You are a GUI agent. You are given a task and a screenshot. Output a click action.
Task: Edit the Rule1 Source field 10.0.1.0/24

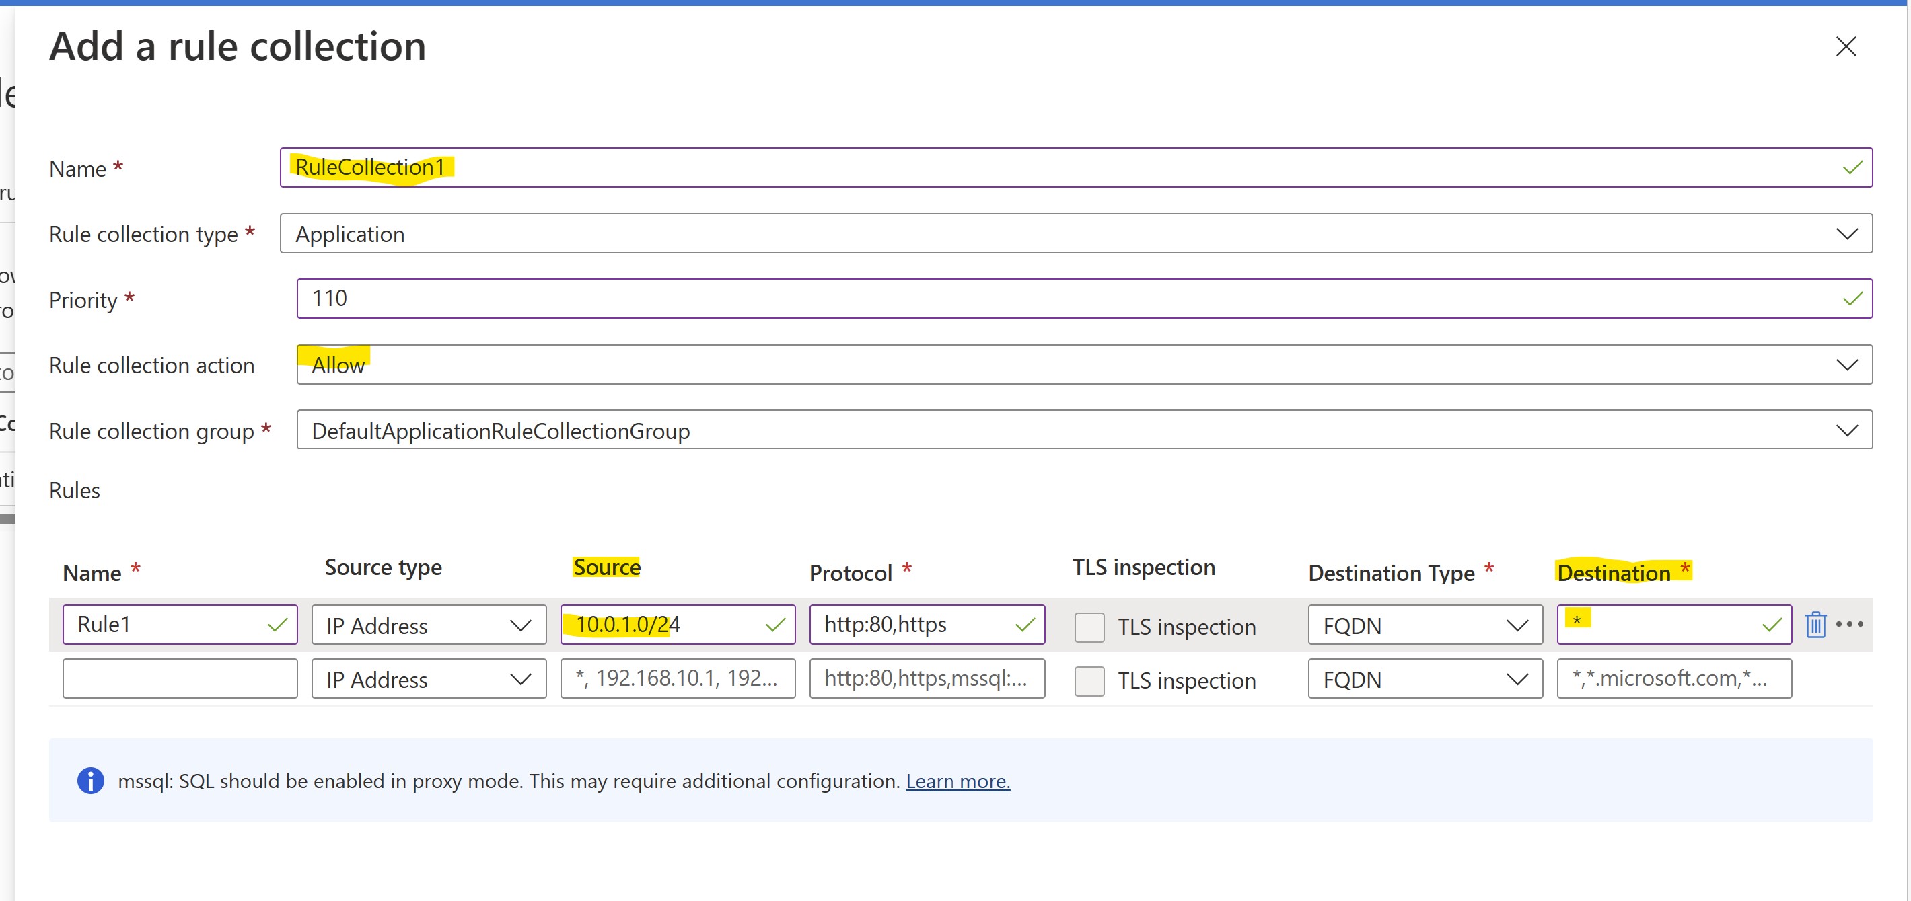[x=664, y=625]
